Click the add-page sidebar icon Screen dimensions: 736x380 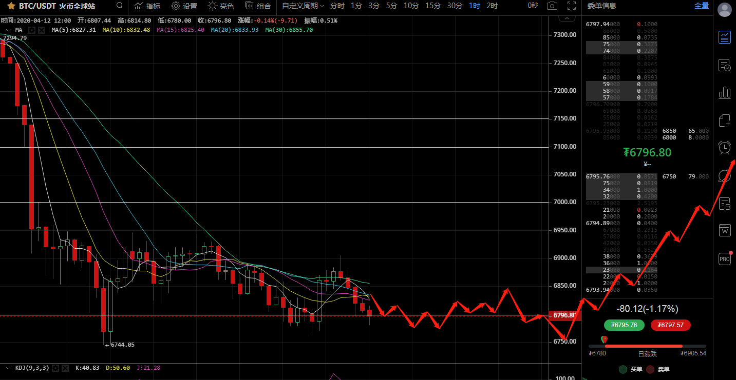[x=725, y=121]
